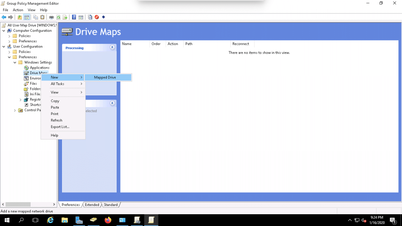The width and height of the screenshot is (402, 226).
Task: Expand Policies under User Configuration
Action: point(9,52)
